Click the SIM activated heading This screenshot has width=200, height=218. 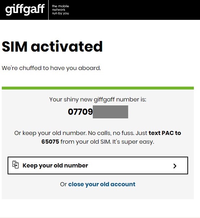tap(52, 47)
